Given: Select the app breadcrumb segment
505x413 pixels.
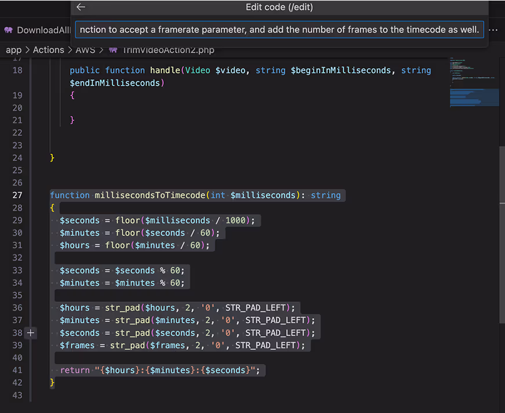Looking at the screenshot, I should pos(13,50).
